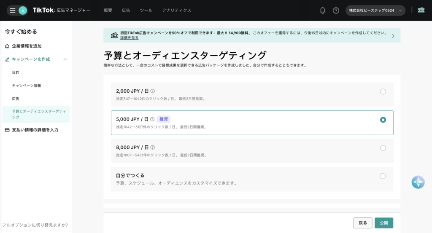Screen dimensions: 432x233
Task: Go to 支払い情報の詳細を入力
Action: [35, 130]
